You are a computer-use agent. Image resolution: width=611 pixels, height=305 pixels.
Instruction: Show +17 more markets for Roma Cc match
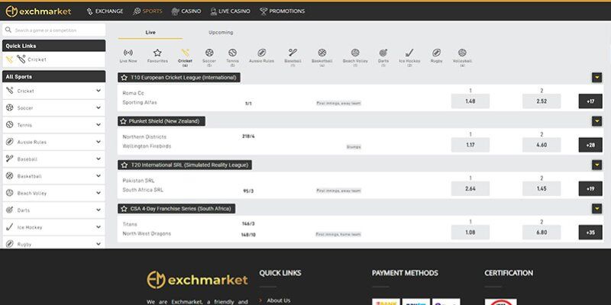(590, 101)
